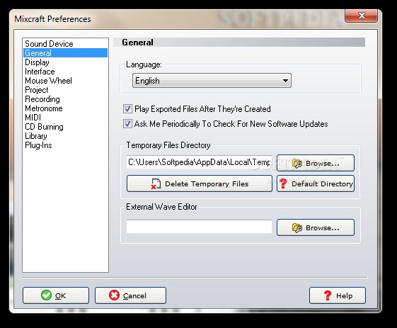This screenshot has height=328, width=397.
Task: Open Metronome settings
Action: pos(65,108)
